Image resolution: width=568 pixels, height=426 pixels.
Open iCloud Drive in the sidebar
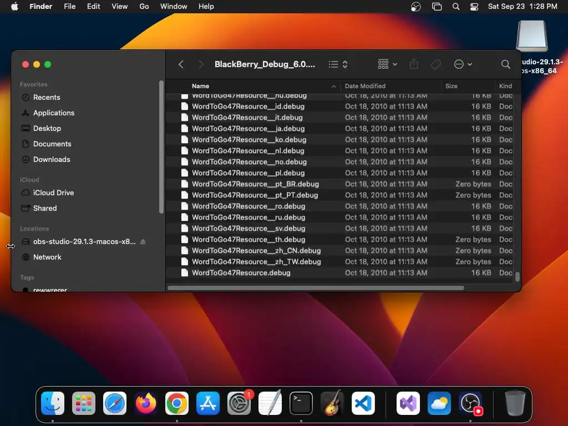[x=53, y=193]
